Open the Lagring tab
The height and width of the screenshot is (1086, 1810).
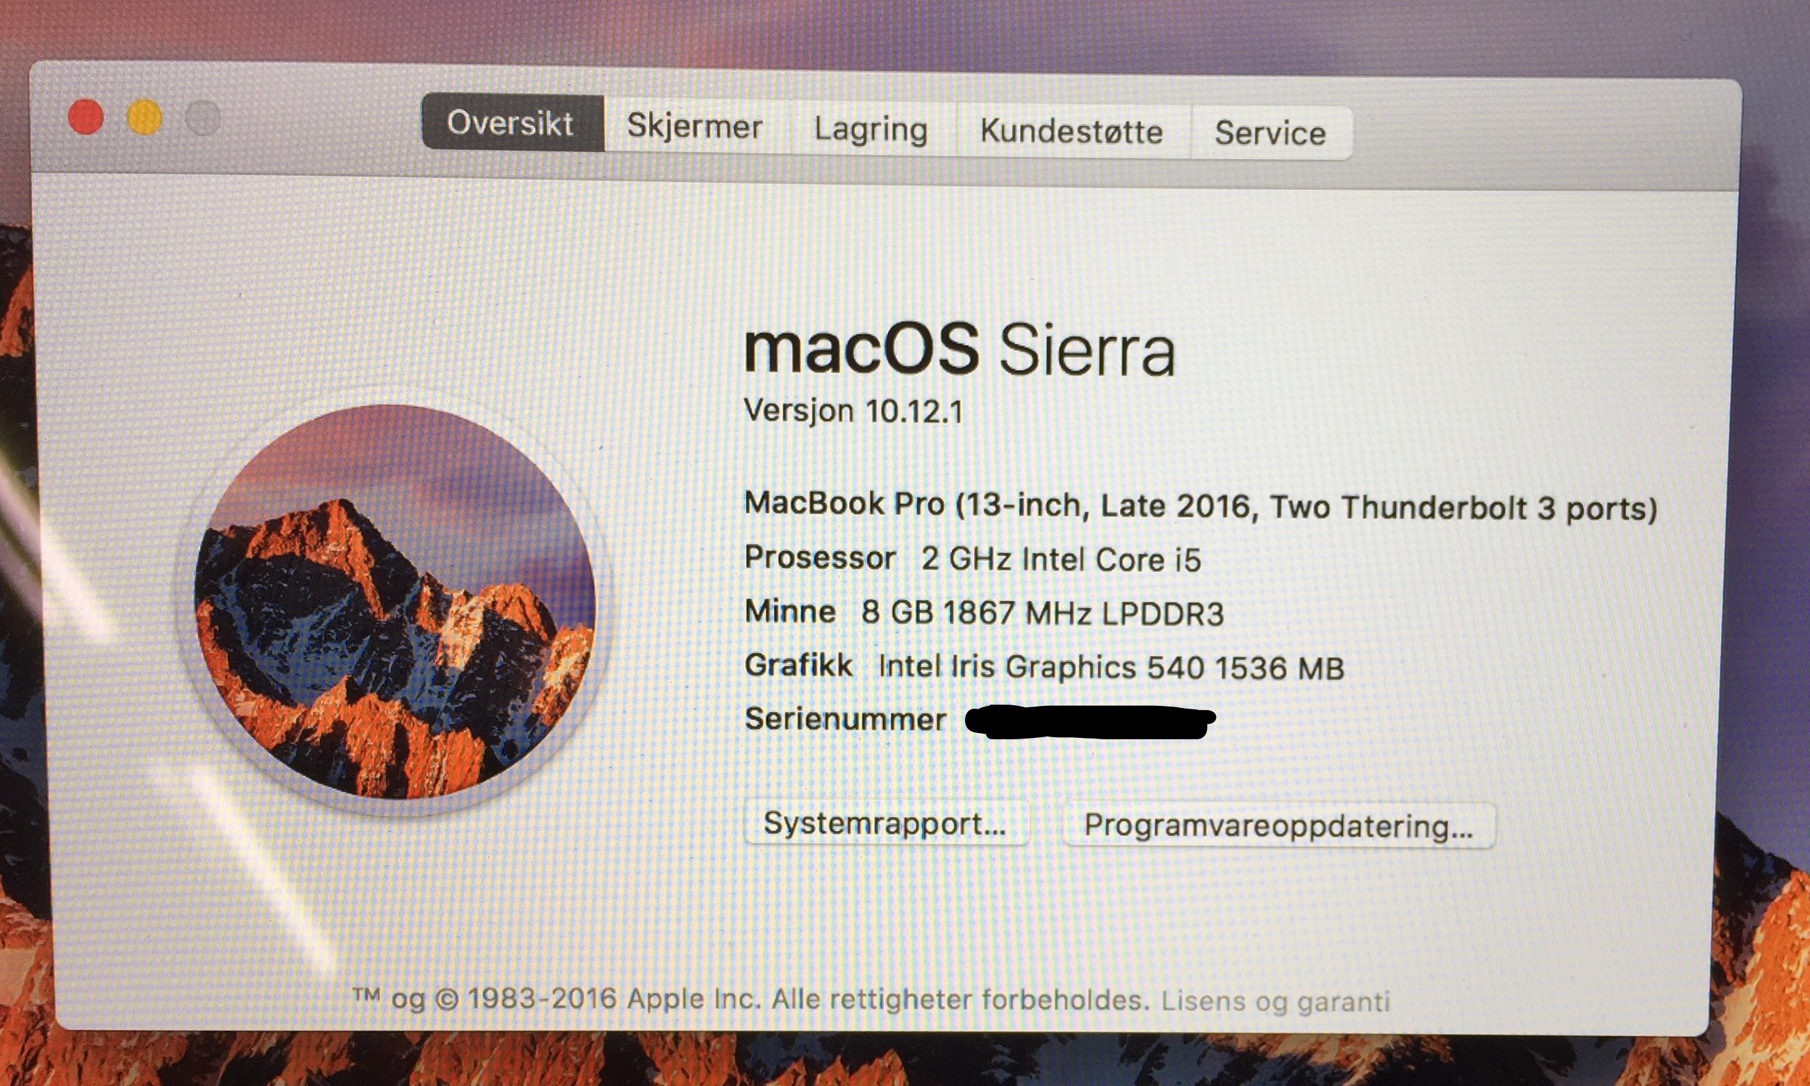tap(871, 129)
